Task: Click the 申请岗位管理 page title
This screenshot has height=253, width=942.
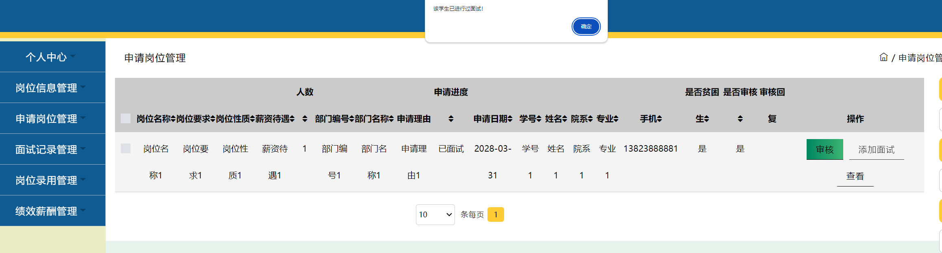Action: [155, 58]
